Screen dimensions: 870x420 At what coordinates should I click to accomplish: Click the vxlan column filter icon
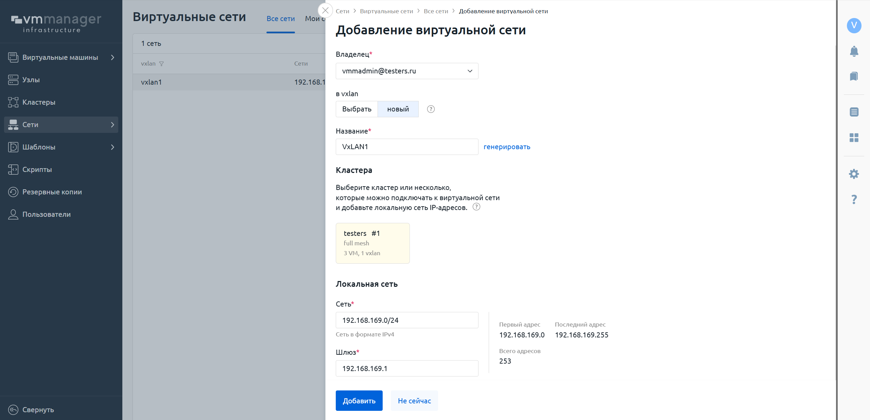coord(161,64)
